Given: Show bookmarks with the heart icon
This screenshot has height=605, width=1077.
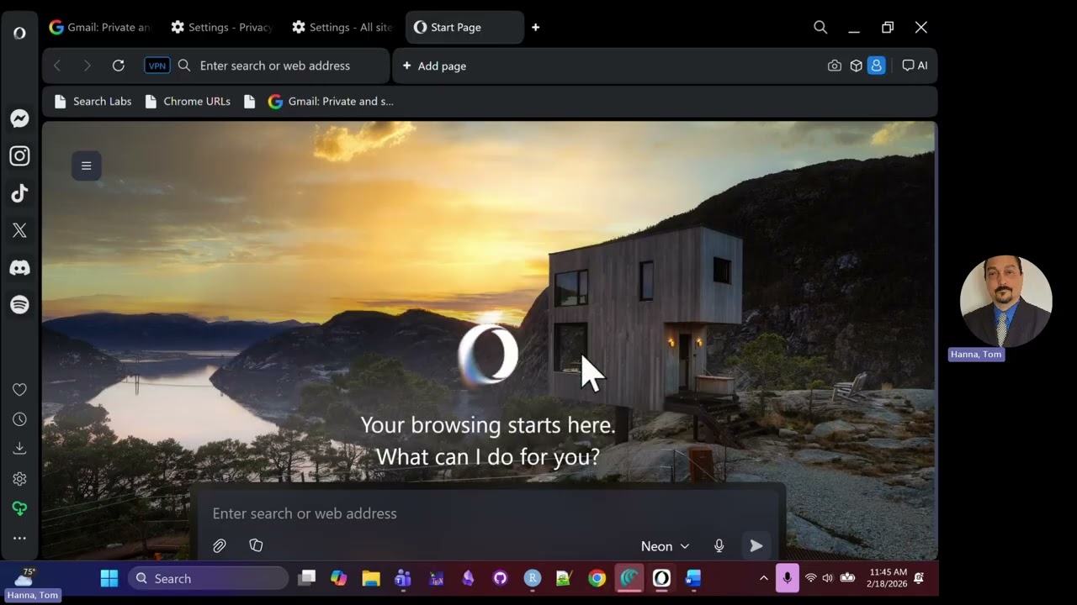Looking at the screenshot, I should click(x=19, y=390).
